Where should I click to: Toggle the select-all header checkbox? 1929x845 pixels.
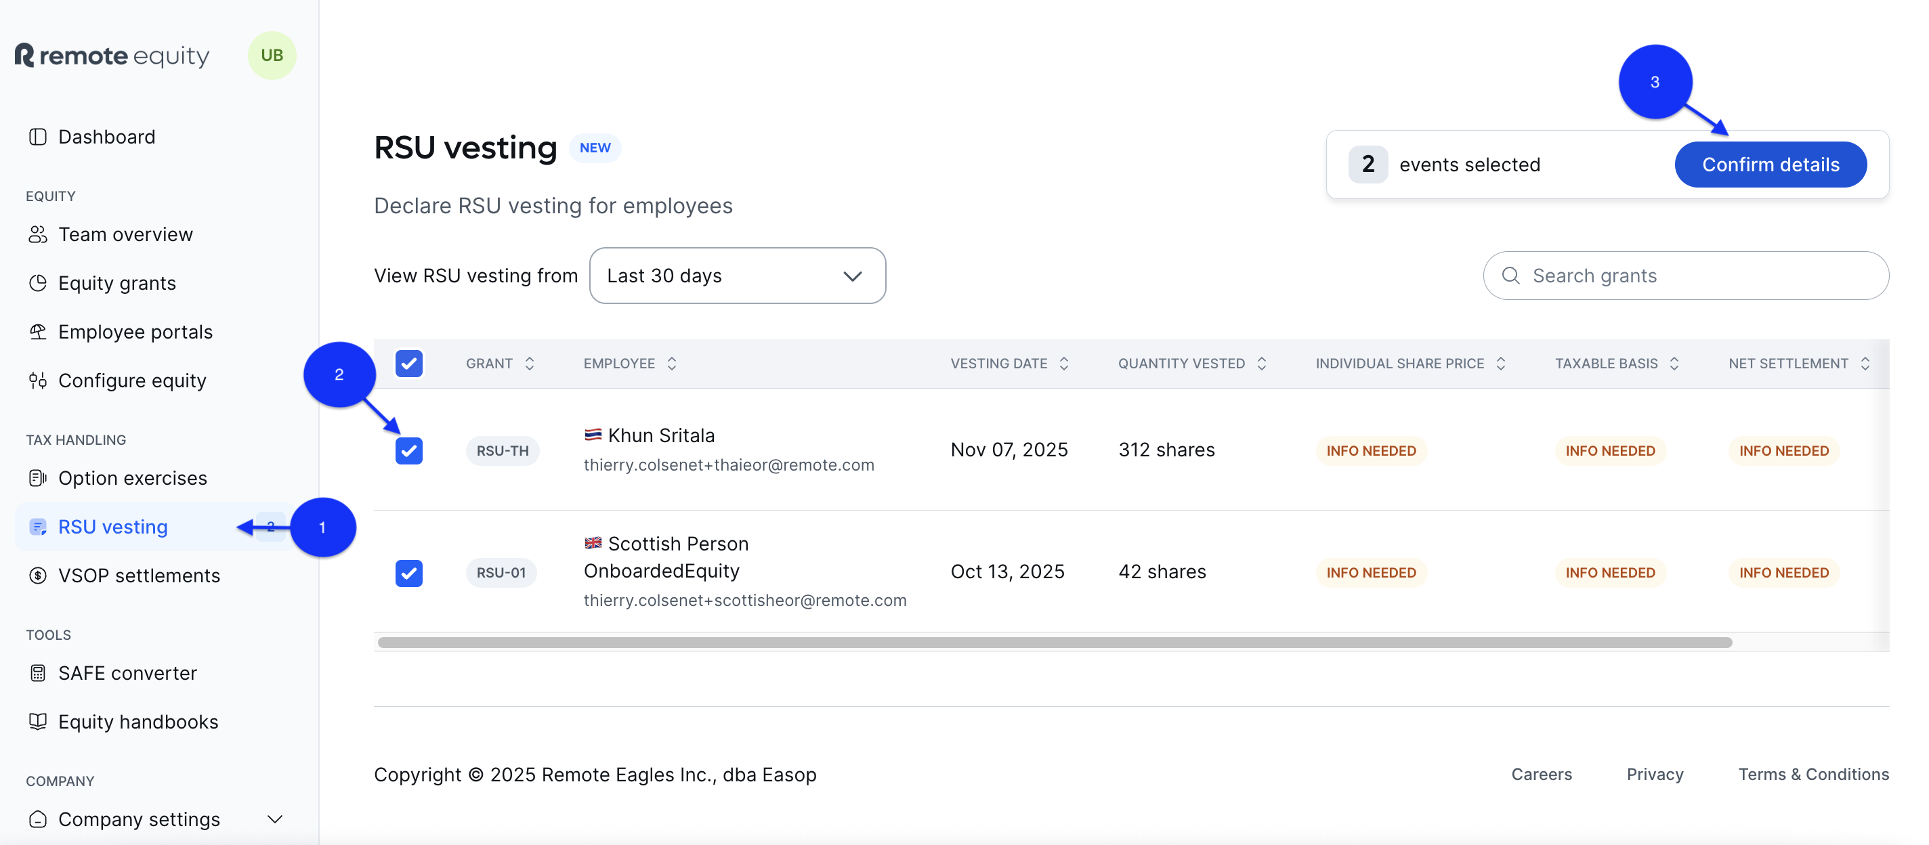tap(409, 363)
